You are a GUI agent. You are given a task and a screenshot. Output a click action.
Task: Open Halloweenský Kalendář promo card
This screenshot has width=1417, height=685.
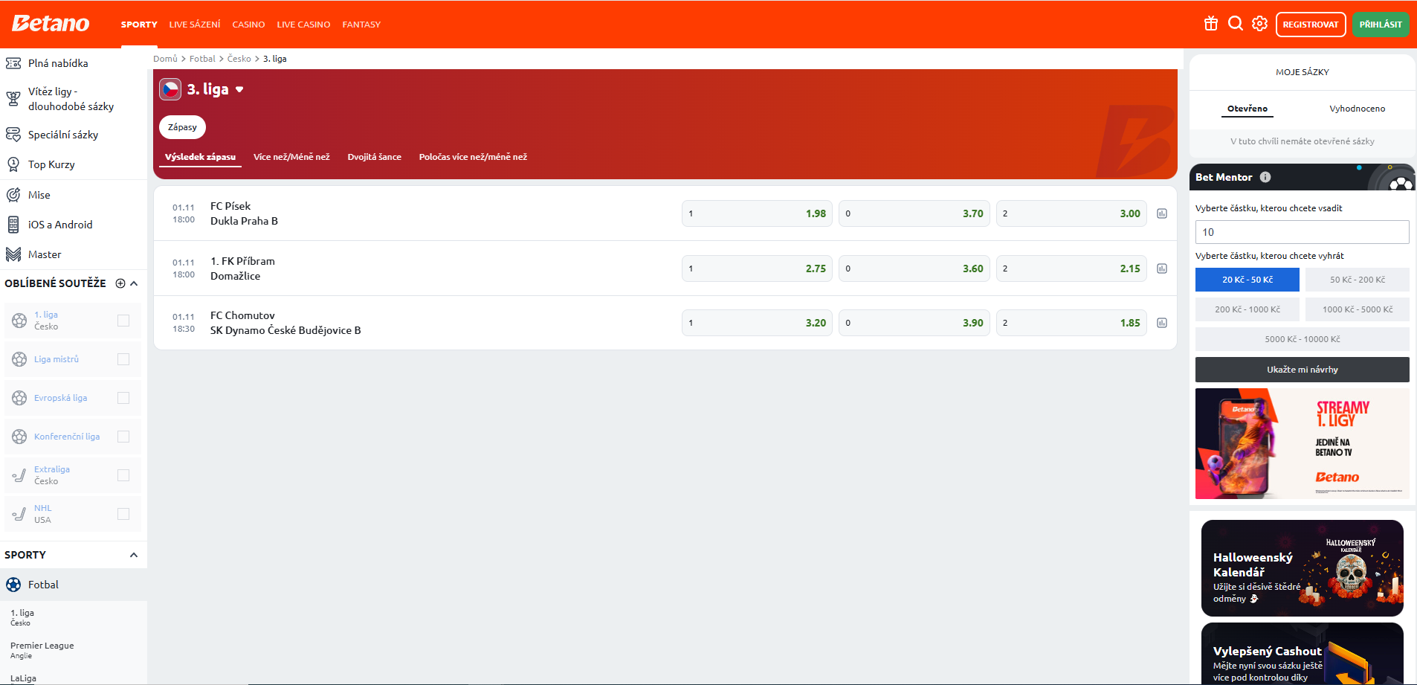1303,568
